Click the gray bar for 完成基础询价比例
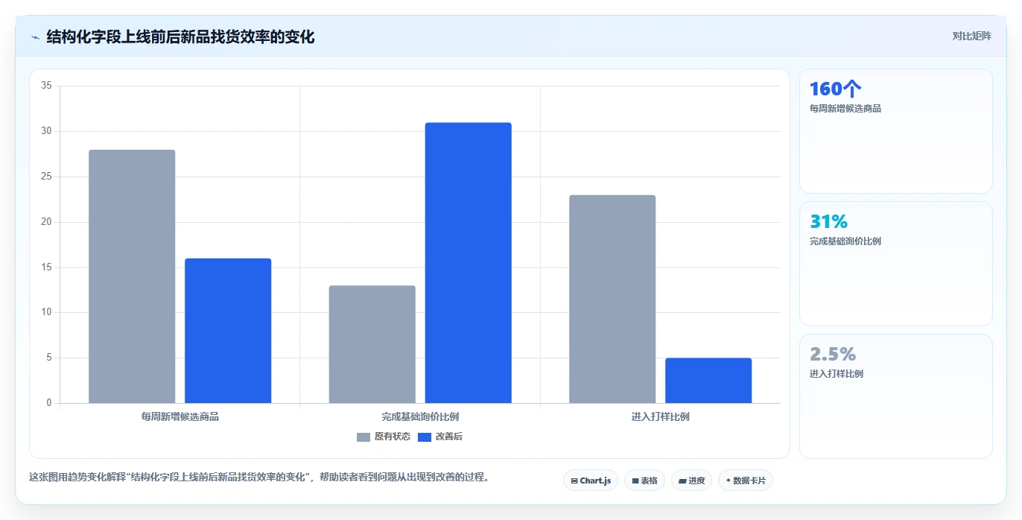 click(372, 344)
